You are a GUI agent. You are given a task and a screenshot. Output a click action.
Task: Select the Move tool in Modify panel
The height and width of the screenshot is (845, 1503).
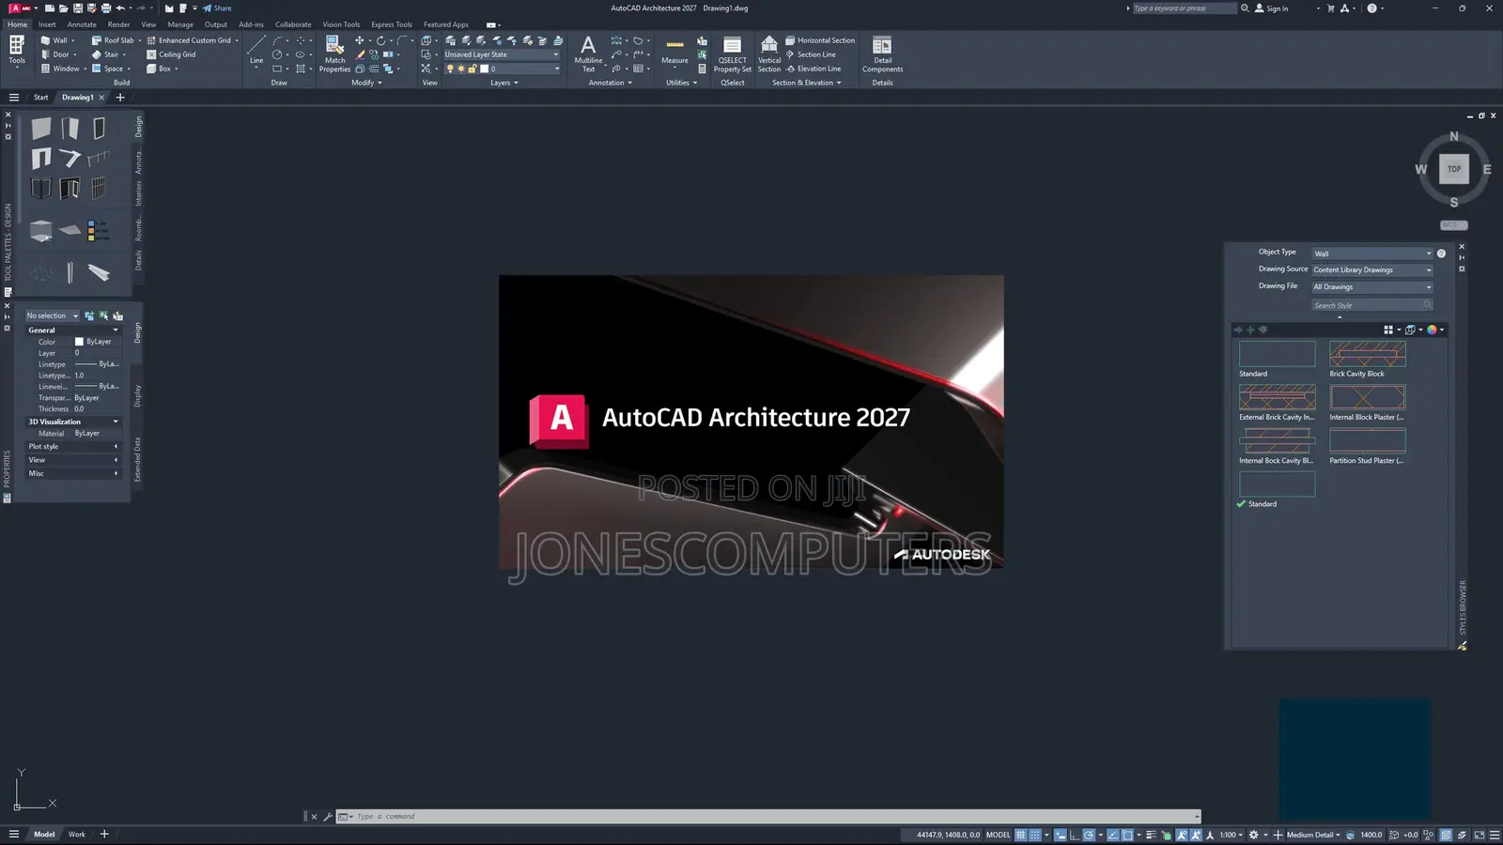pyautogui.click(x=359, y=40)
